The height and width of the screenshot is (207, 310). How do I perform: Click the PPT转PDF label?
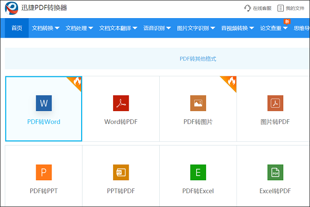[121, 191]
